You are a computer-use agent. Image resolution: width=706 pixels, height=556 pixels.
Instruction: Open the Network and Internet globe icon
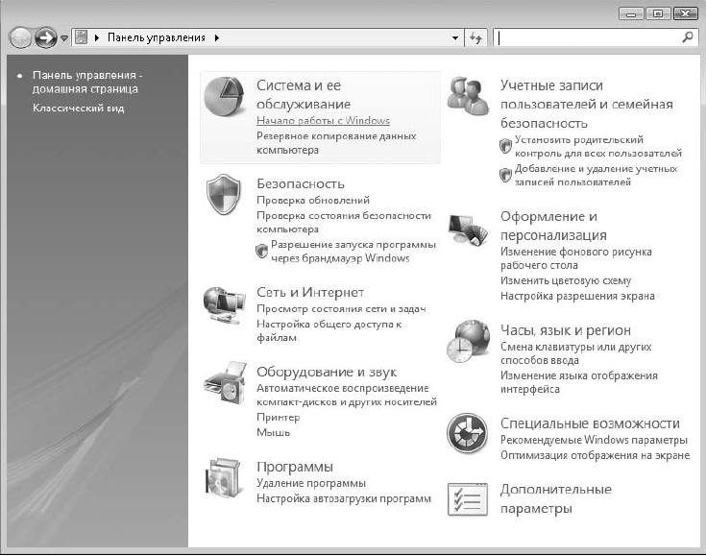coord(224,305)
